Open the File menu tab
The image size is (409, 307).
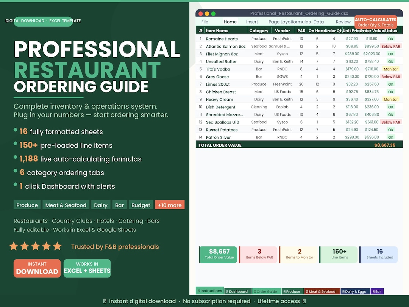coord(205,22)
